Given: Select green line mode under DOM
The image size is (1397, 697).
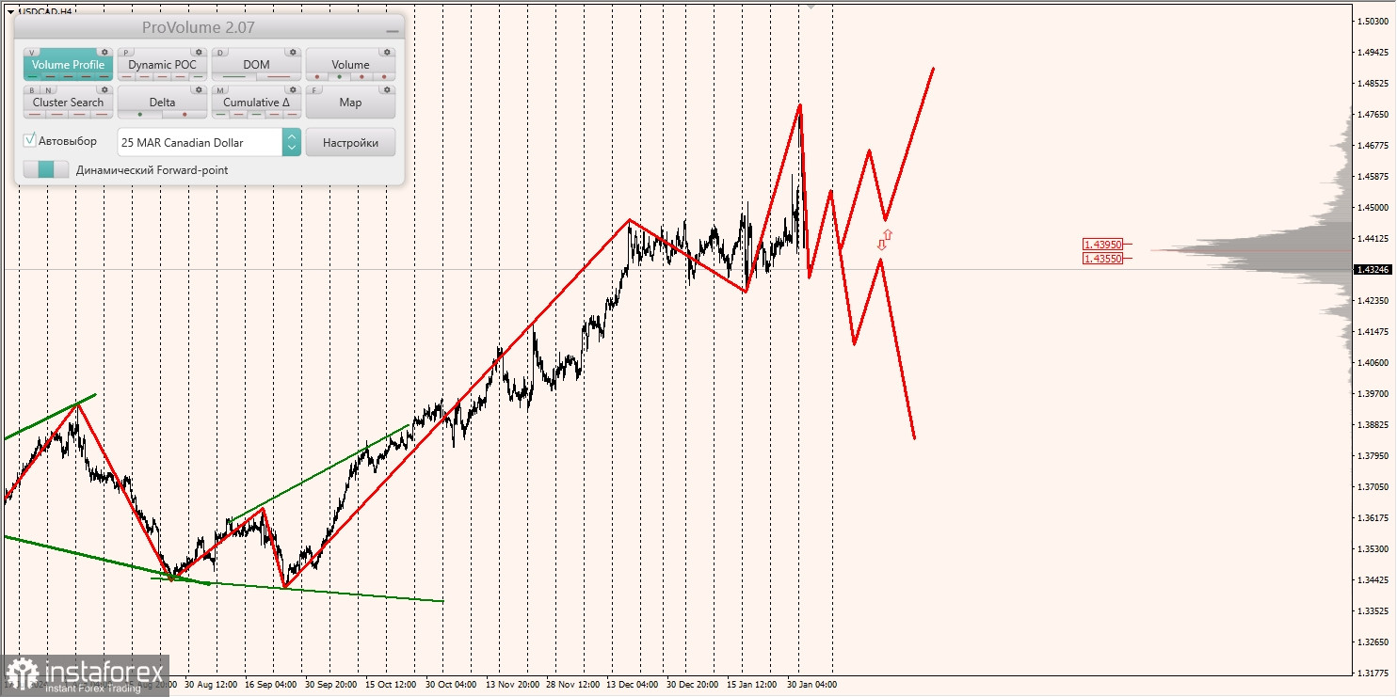Looking at the screenshot, I should point(234,77).
